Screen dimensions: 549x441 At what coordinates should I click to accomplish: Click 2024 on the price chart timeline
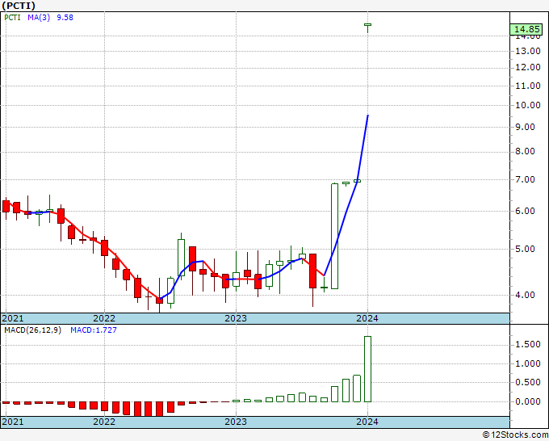[367, 318]
